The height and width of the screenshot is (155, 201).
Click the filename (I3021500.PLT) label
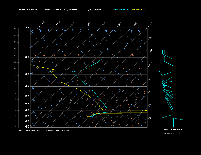[x=96, y=10]
